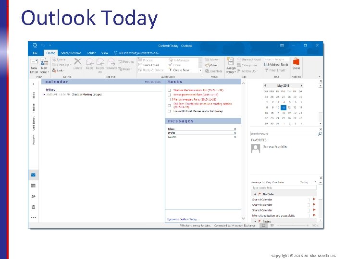Open the Clean Up dropdown
Viewport: 346px width, 259px height.
[62, 65]
